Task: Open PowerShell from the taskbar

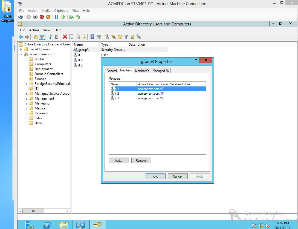Action: [x=47, y=225]
